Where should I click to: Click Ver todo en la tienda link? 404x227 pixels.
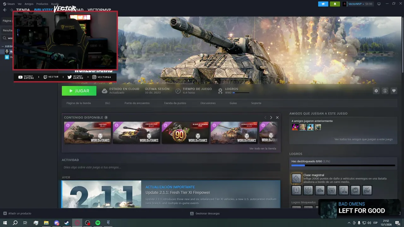click(263, 148)
